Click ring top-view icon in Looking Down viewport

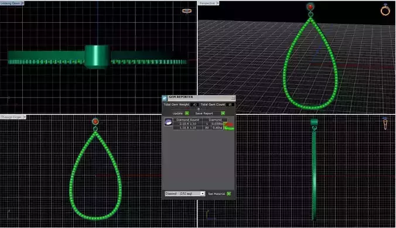pos(187,11)
